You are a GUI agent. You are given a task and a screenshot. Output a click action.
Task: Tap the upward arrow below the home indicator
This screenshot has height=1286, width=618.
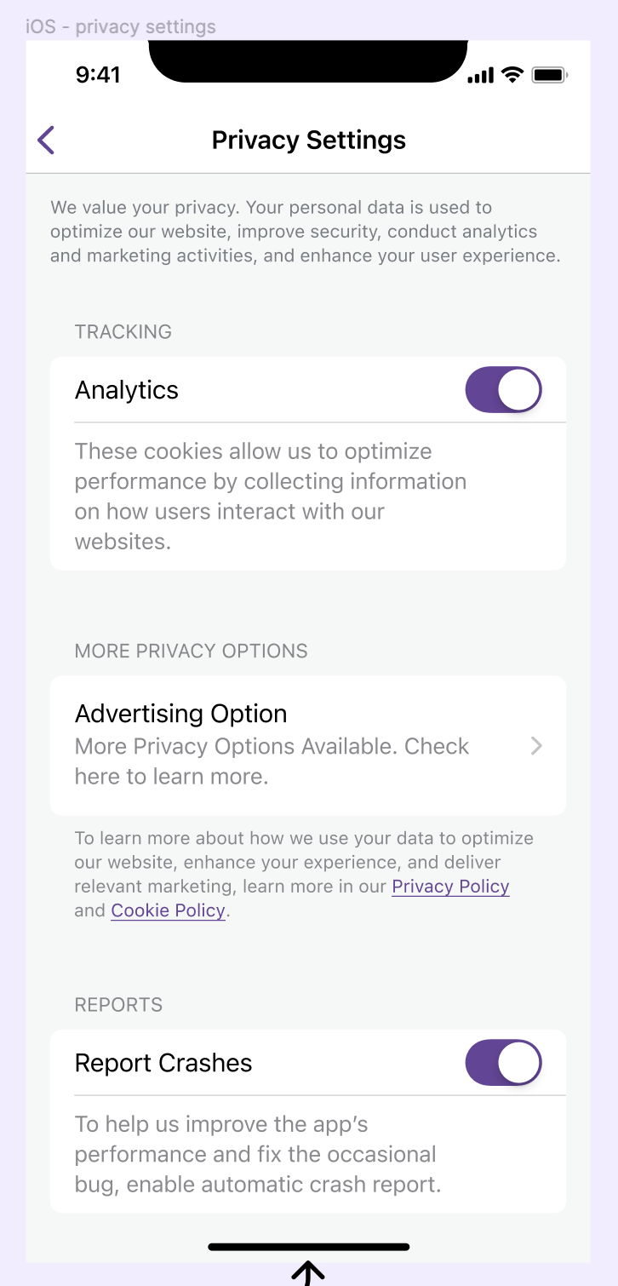(308, 1273)
